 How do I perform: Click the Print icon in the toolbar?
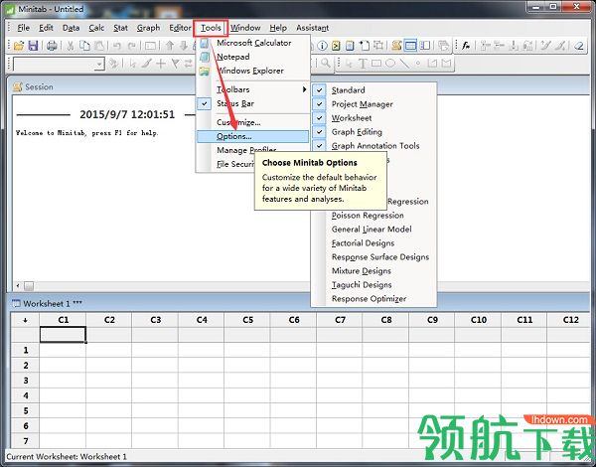tap(52, 46)
